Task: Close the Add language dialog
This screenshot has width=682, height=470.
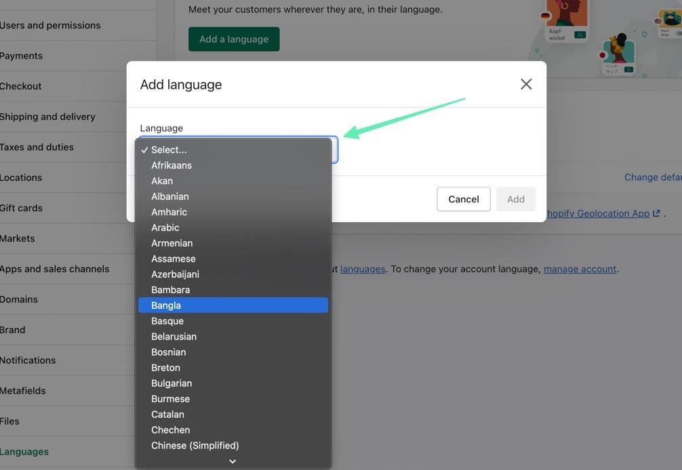Action: click(525, 84)
